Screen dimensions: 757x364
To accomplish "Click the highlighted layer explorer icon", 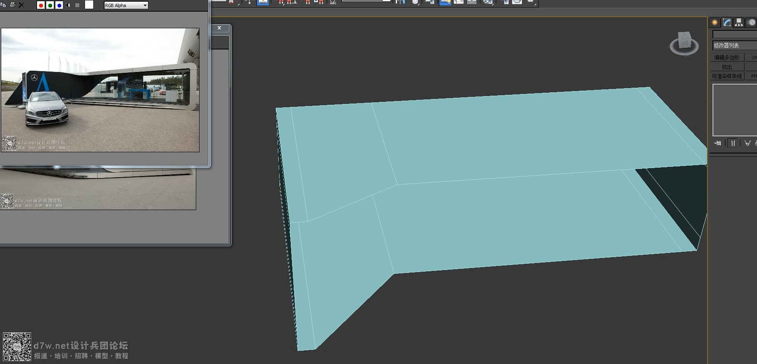I will tap(445, 2).
